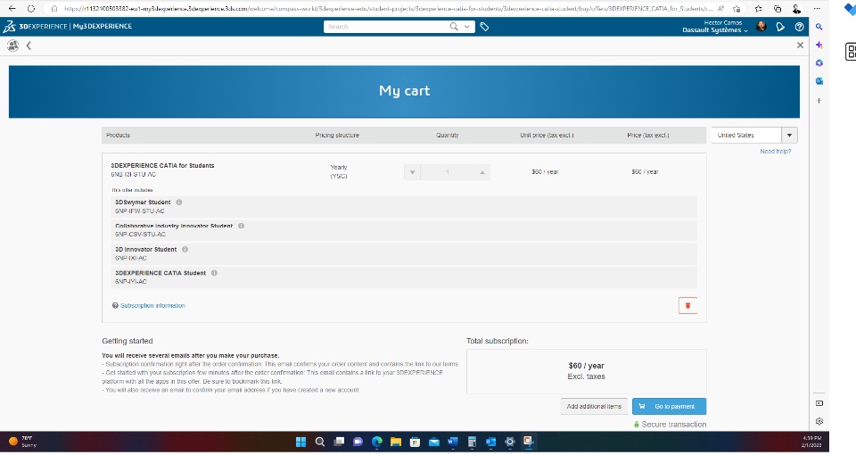Viewport: 856px width, 455px height.
Task: Click the 'Secure transaction' label
Action: [674, 425]
